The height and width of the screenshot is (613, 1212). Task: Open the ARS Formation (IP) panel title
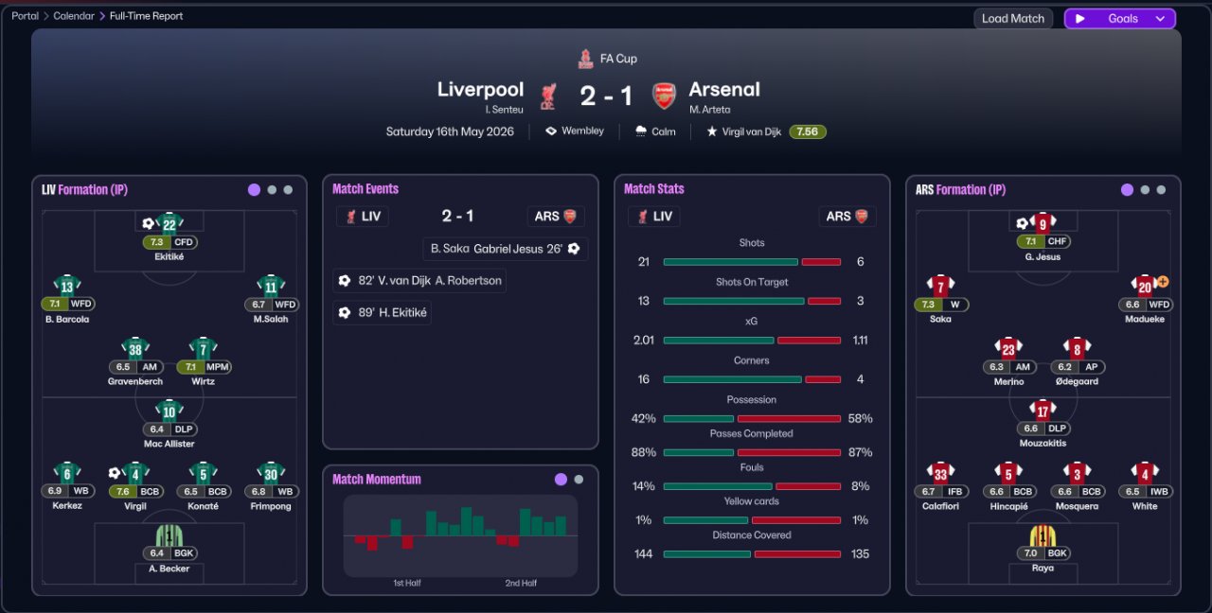(x=960, y=189)
